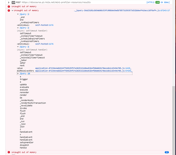Click the error icon of expanded Uncaught out of memory
The height and width of the screenshot is (155, 176).
(x=9, y=11)
